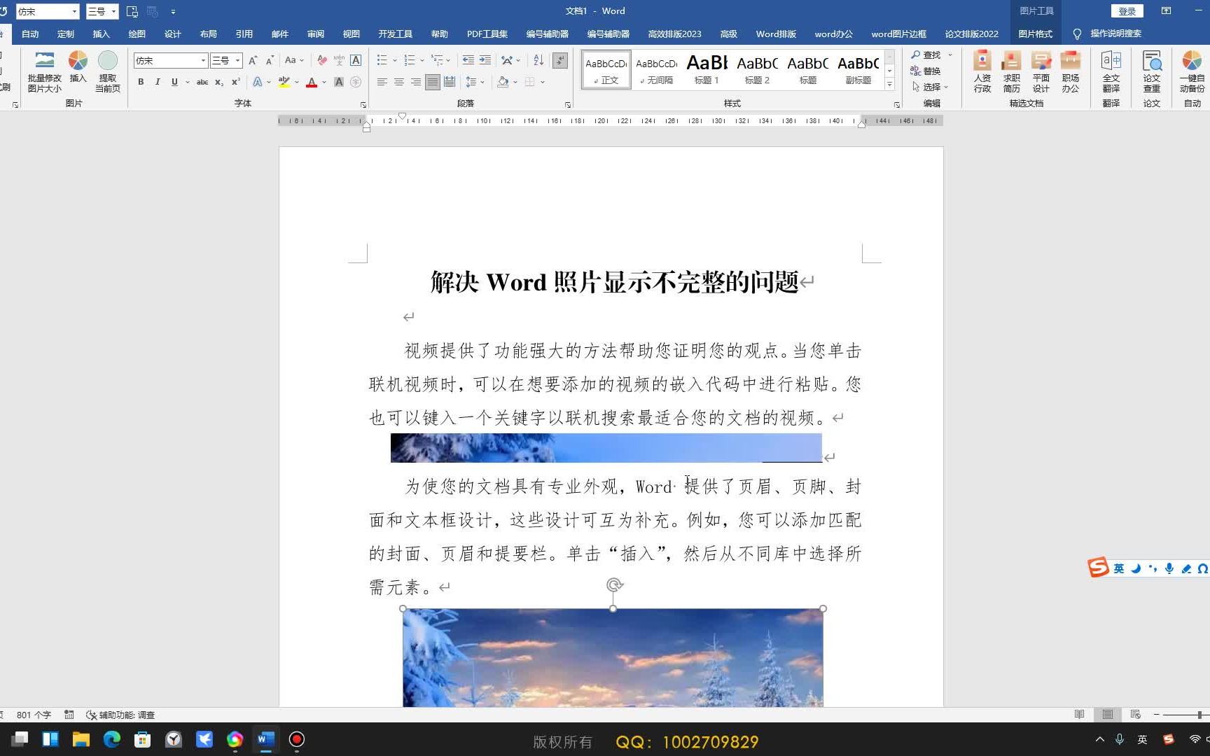Click the rotate handle above selected picture
Viewport: 1210px width, 756px height.
click(614, 584)
